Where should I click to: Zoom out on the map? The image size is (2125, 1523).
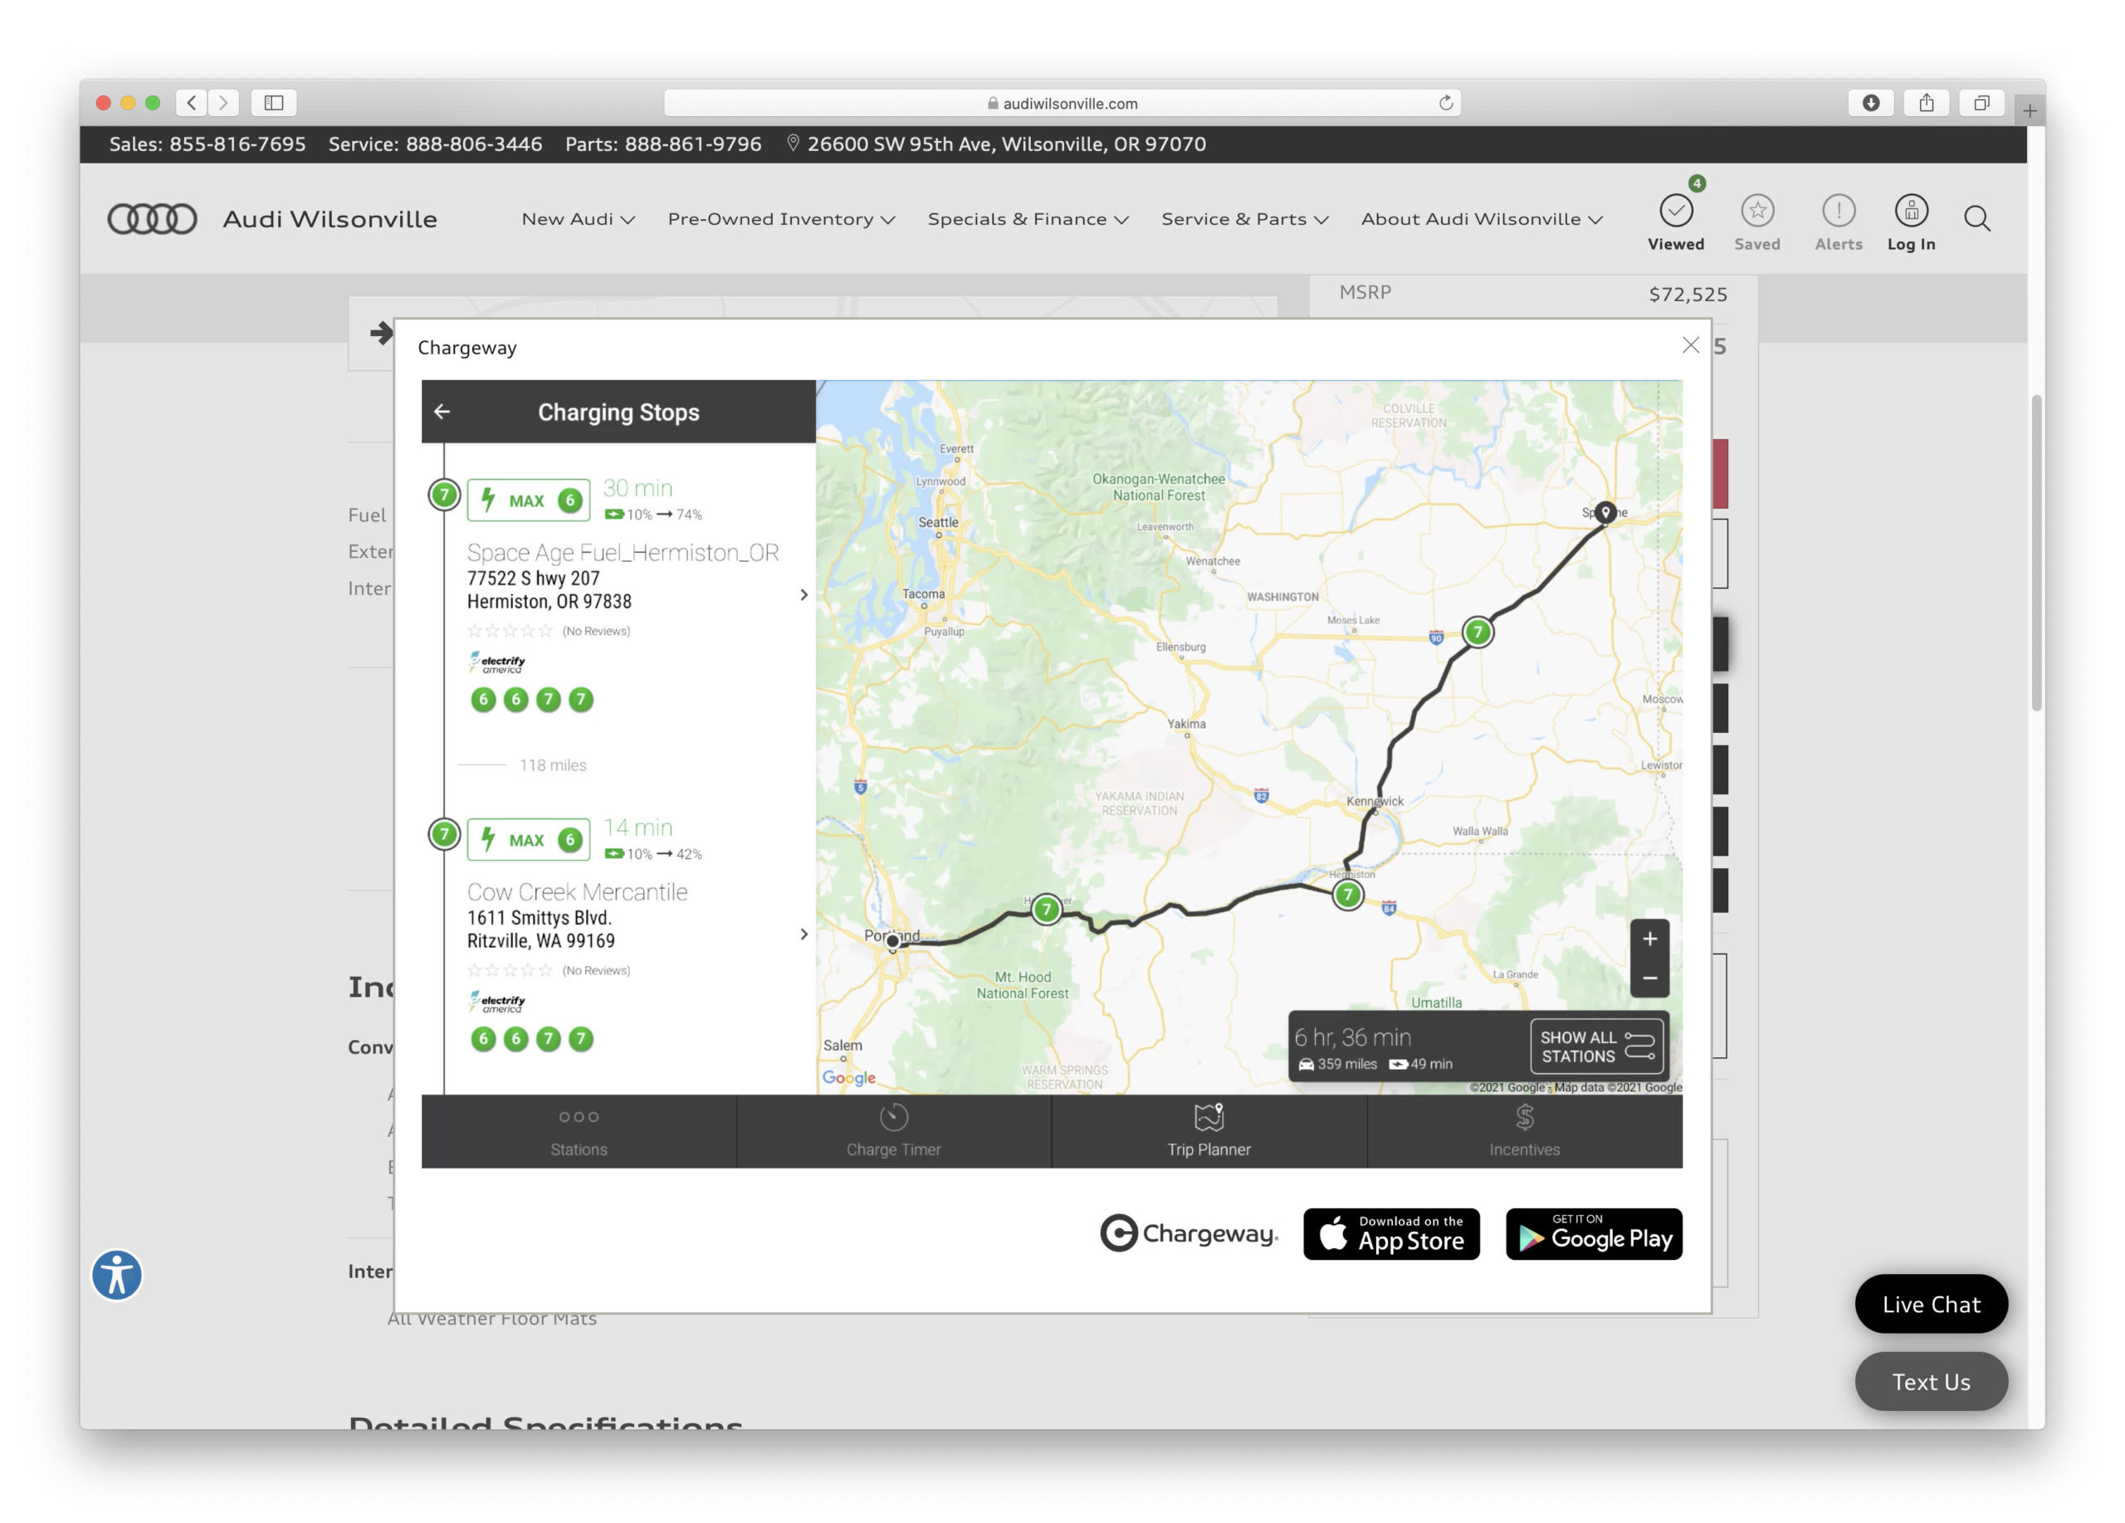[1650, 978]
